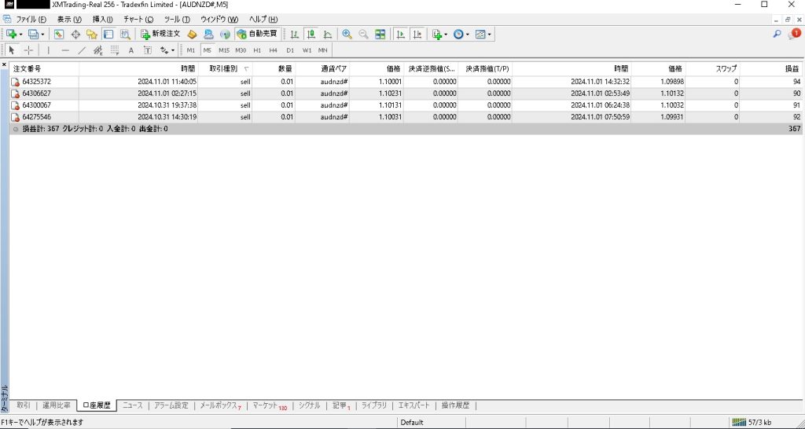Open the チャート (Chart) menu
Image resolution: width=805 pixels, height=429 pixels.
pyautogui.click(x=138, y=19)
